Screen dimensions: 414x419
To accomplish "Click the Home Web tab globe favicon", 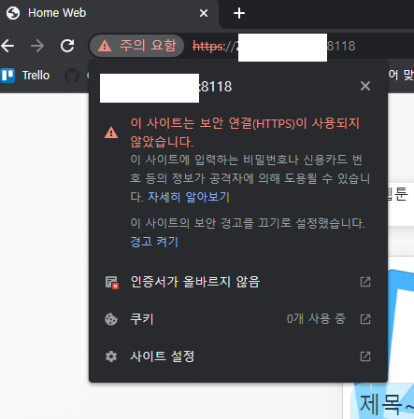I will pos(13,13).
